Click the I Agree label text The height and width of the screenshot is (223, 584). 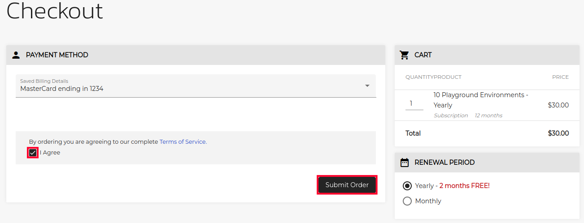click(50, 153)
